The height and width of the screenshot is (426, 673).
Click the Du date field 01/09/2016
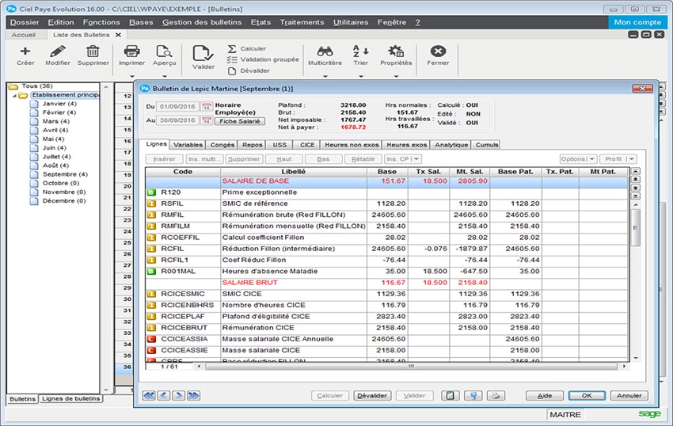point(177,106)
